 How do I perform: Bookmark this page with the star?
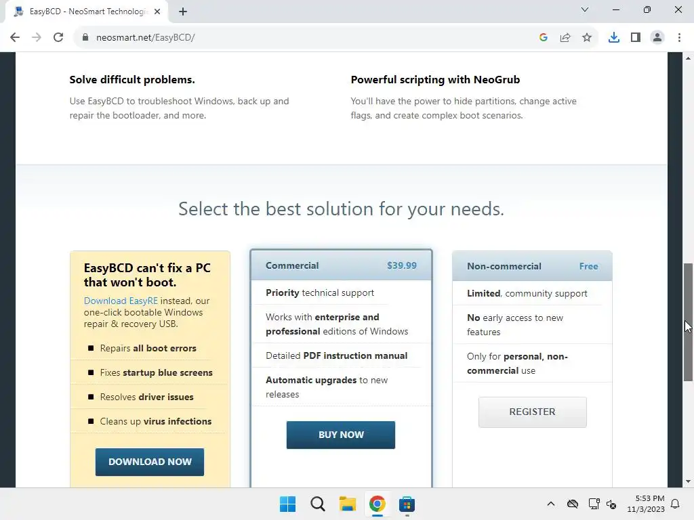tap(587, 38)
